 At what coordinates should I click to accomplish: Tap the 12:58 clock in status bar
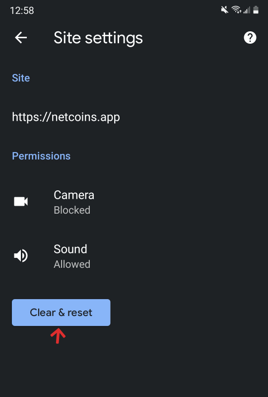[x=22, y=10]
